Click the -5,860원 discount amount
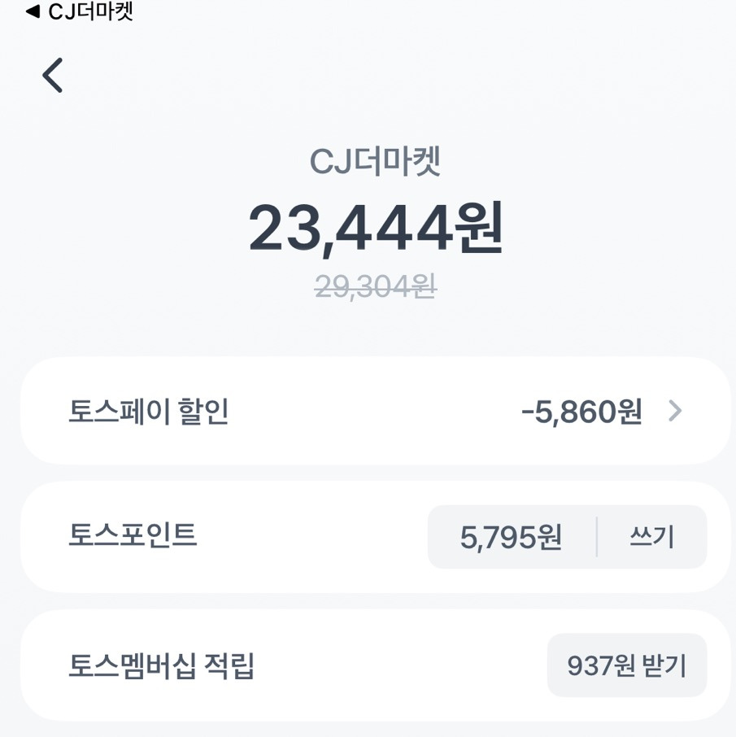 tap(581, 412)
